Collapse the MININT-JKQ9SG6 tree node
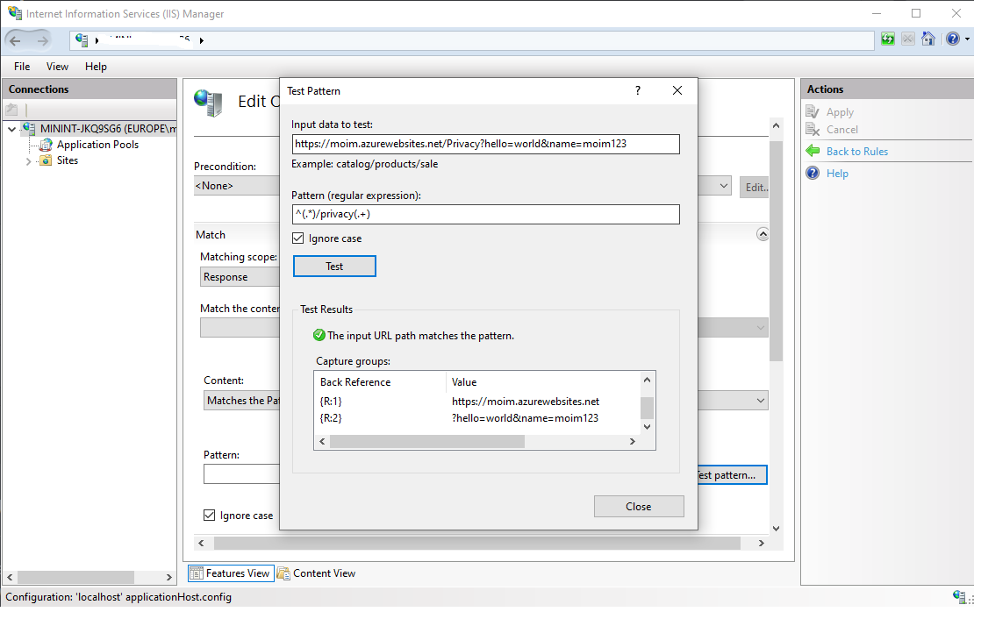This screenshot has width=981, height=619. tap(12, 130)
